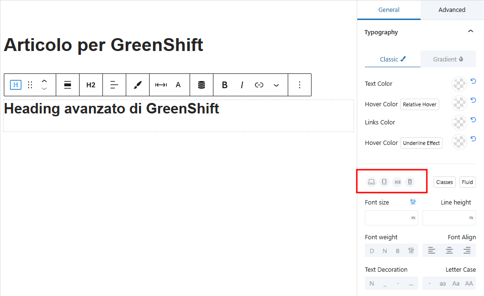Screen dimensions: 484x296
Task: Click the Relative Hover button
Action: click(x=420, y=104)
